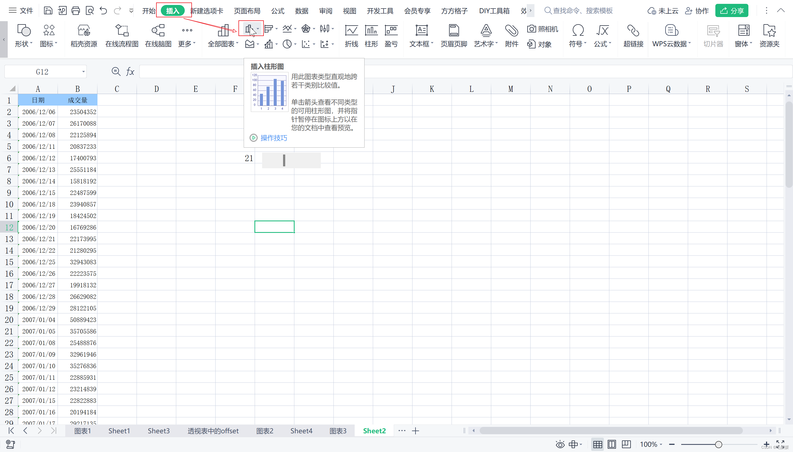Image resolution: width=793 pixels, height=452 pixels.
Task: Switch to the 开始 tab
Action: (x=149, y=11)
